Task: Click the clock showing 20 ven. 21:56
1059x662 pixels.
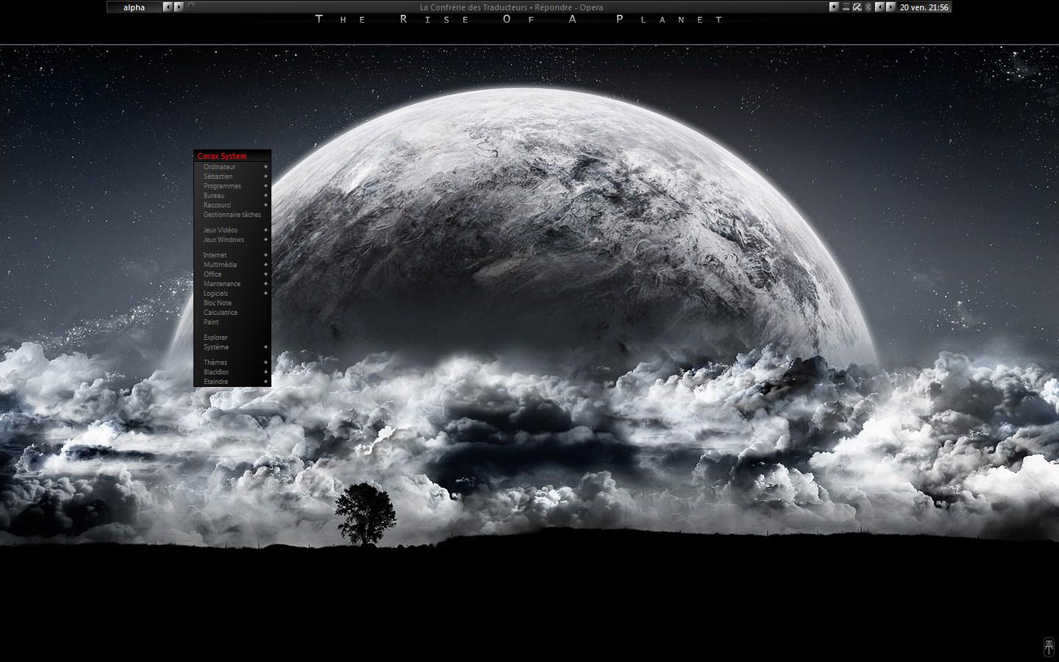Action: (924, 7)
